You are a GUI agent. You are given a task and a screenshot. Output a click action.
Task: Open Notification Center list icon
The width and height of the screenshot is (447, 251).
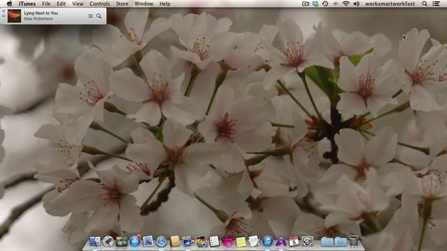click(436, 3)
